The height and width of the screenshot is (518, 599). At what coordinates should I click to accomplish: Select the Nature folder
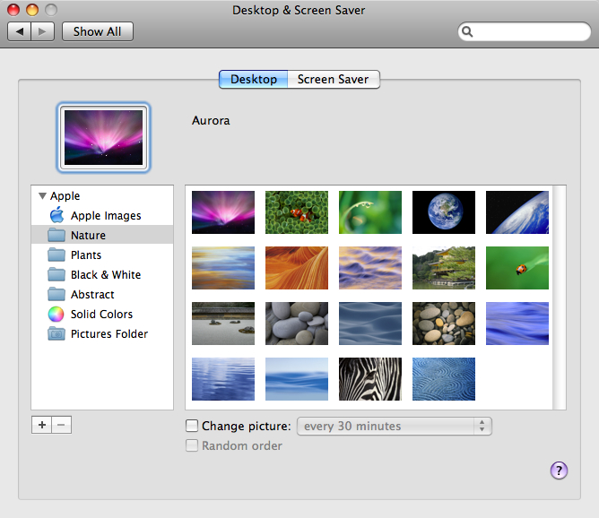coord(102,235)
